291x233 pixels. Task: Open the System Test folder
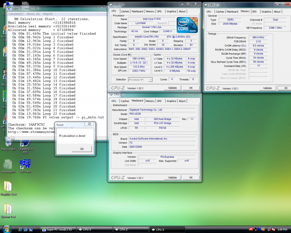click(x=8, y=211)
